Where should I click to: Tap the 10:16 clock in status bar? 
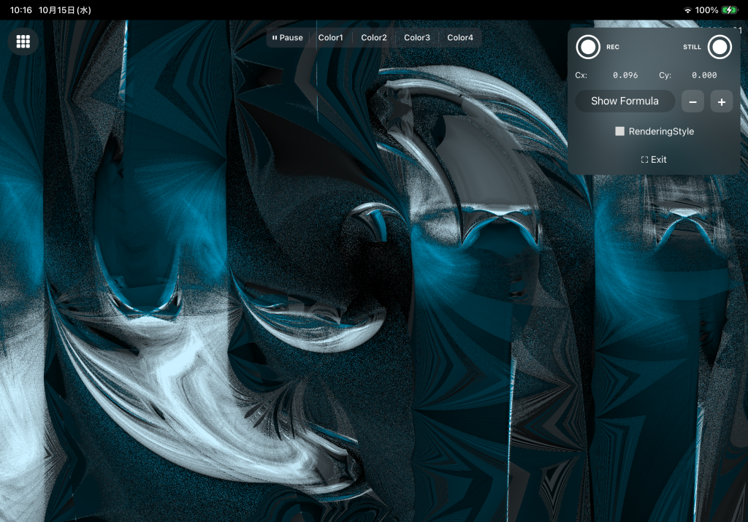[x=20, y=10]
